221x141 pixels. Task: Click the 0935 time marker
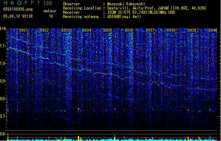click(x=108, y=30)
